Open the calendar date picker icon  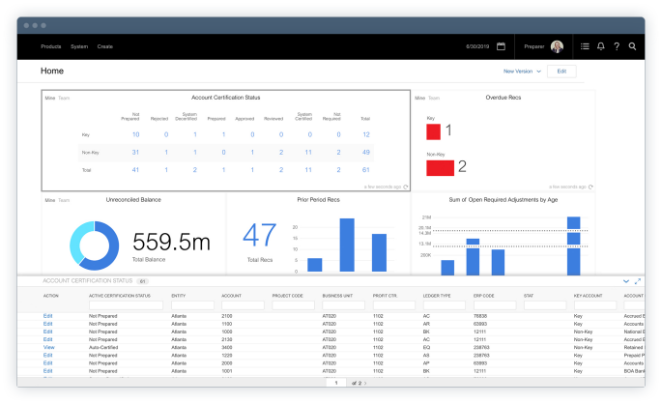[x=501, y=46]
